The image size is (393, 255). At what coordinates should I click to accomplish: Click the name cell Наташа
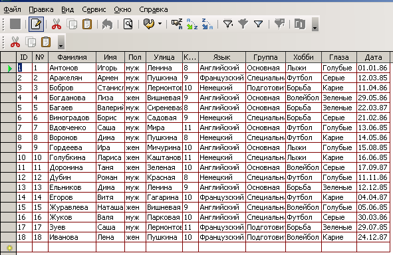pos(110,207)
